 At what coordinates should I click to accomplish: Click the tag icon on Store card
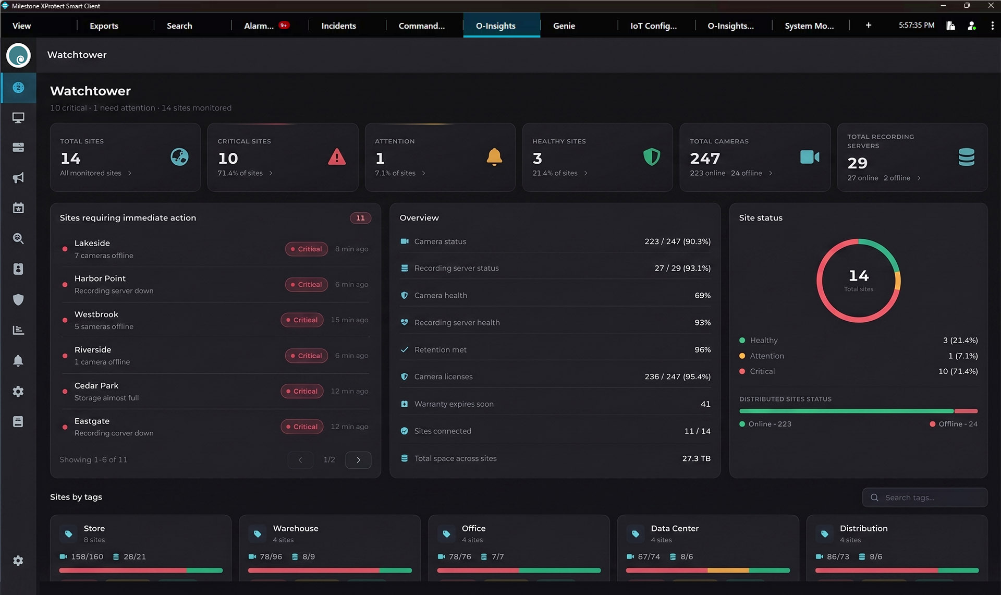click(68, 533)
